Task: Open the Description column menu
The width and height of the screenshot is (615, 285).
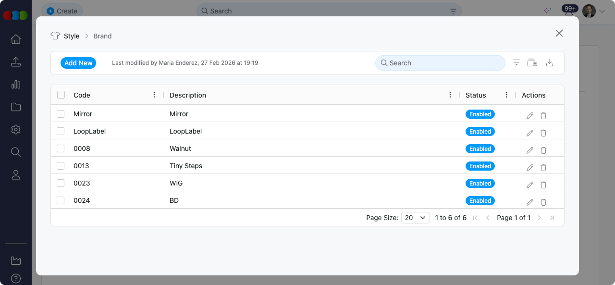Action: pos(450,95)
